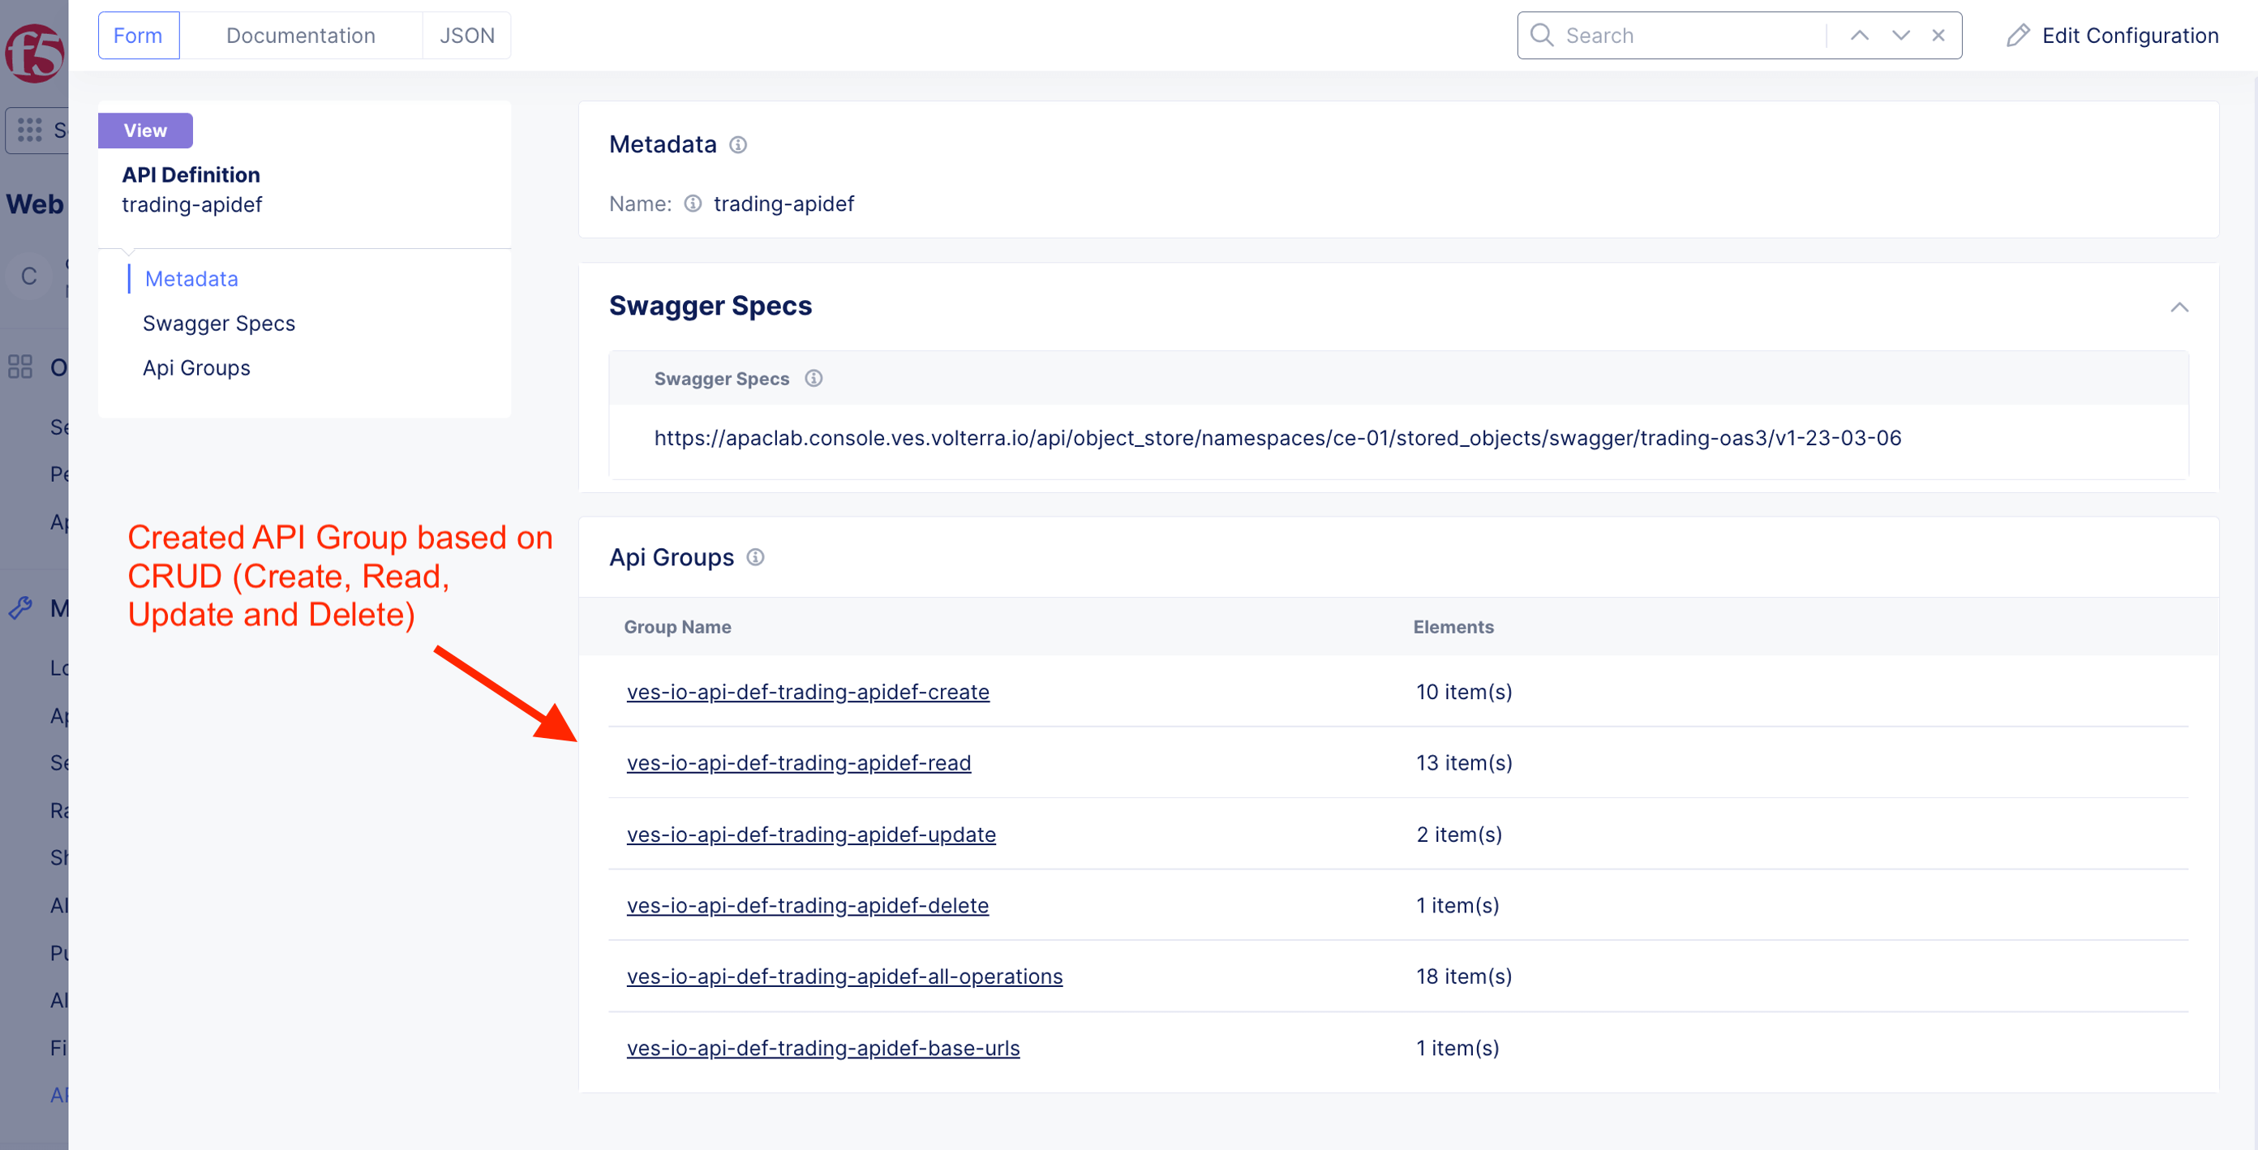Go to next search result arrow

[1900, 35]
